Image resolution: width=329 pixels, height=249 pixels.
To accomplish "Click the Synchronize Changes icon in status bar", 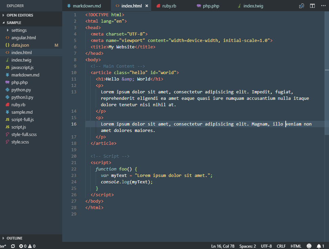I will click(x=13, y=246).
